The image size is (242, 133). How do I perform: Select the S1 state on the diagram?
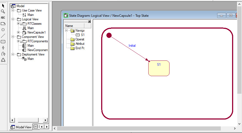click(x=159, y=68)
